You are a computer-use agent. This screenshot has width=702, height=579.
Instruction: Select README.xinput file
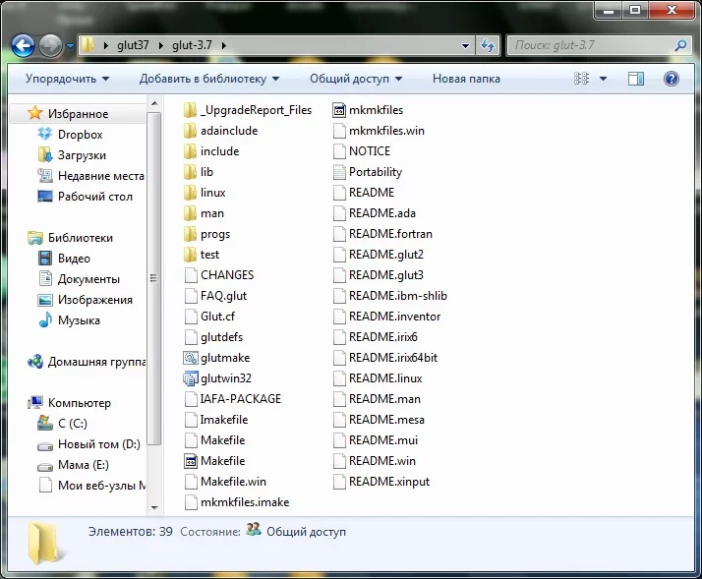point(381,482)
